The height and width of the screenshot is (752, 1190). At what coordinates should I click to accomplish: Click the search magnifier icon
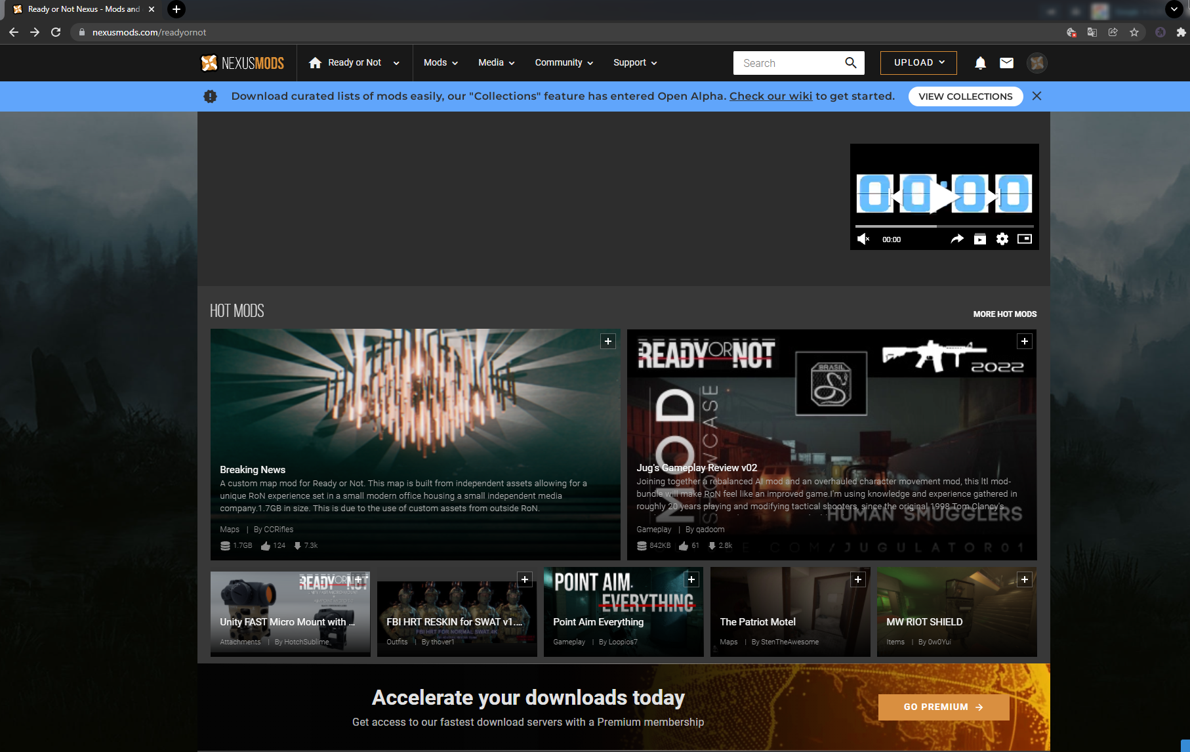pyautogui.click(x=851, y=63)
